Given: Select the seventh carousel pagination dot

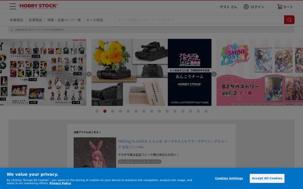Looking at the screenshot, I should coord(144,111).
